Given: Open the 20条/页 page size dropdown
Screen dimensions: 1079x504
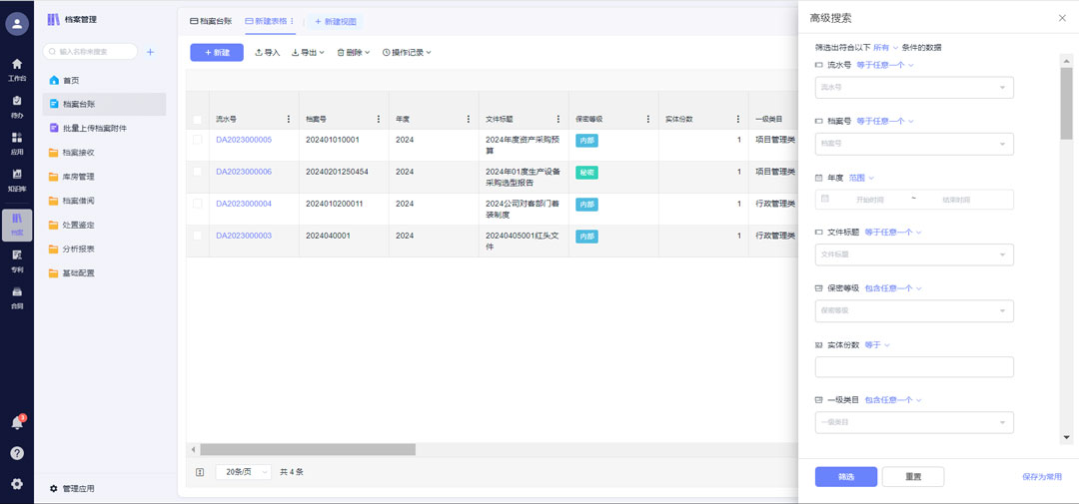Looking at the screenshot, I should [243, 471].
